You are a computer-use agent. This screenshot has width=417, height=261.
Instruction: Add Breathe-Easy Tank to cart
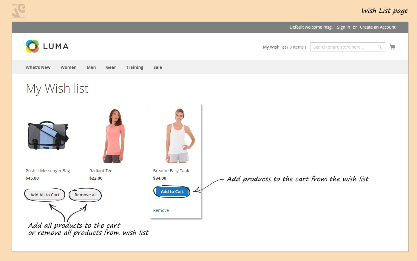pos(172,192)
